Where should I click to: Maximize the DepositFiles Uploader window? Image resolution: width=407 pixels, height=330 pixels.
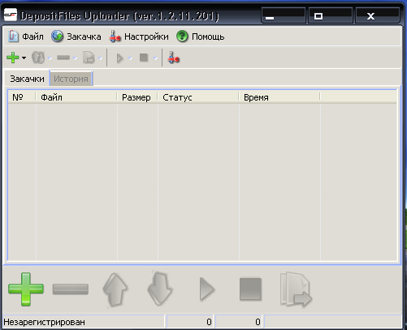point(330,15)
